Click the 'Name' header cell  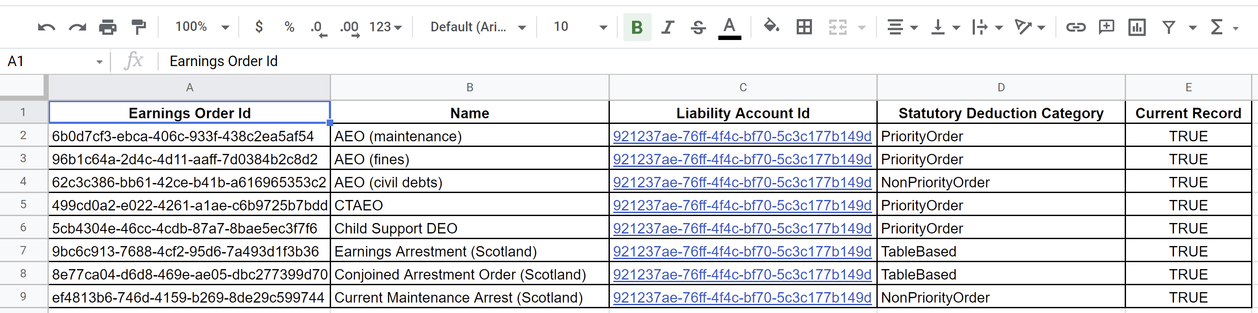tap(470, 113)
